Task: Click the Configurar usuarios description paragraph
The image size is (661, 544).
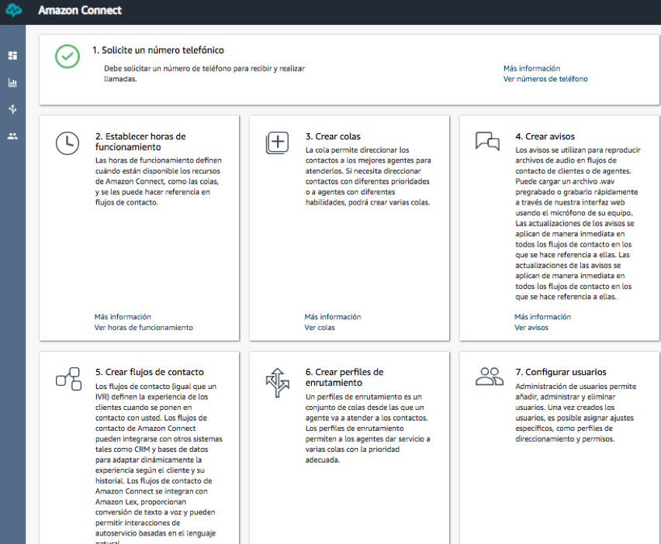Action: (x=576, y=412)
